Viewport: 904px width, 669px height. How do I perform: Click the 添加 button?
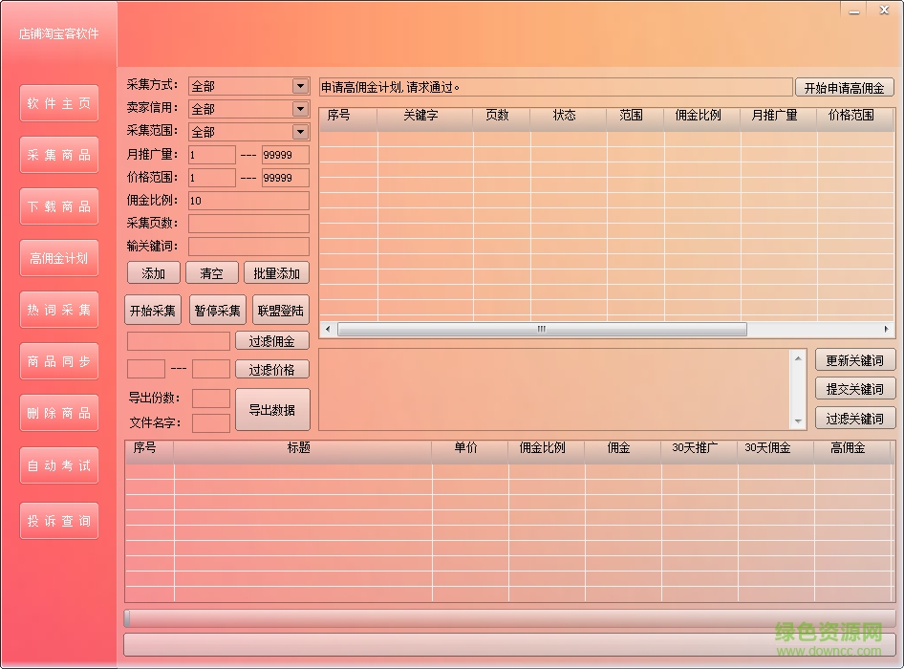(153, 272)
